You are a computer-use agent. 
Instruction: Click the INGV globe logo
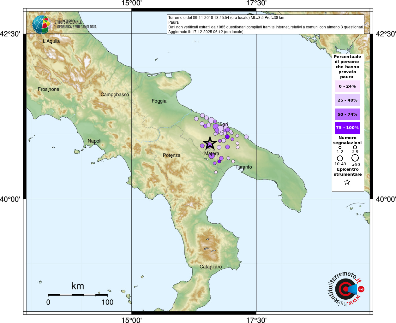[x=42, y=25]
